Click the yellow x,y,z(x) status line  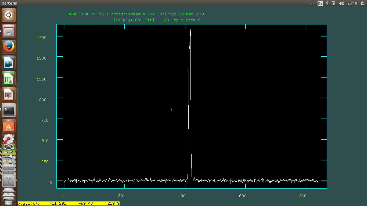pyautogui.click(x=69, y=203)
